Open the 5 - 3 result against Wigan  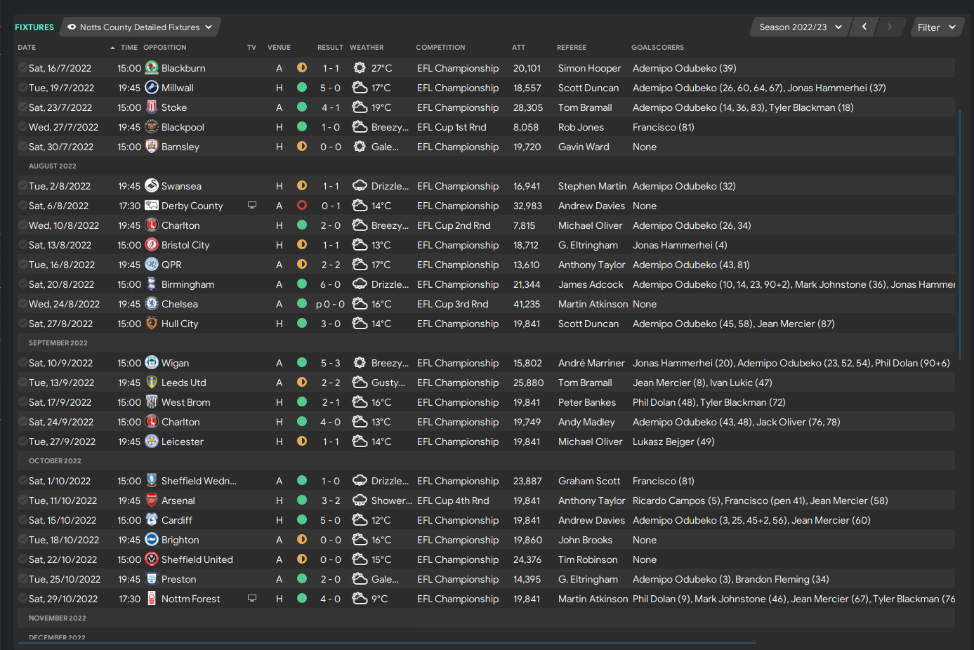(331, 363)
